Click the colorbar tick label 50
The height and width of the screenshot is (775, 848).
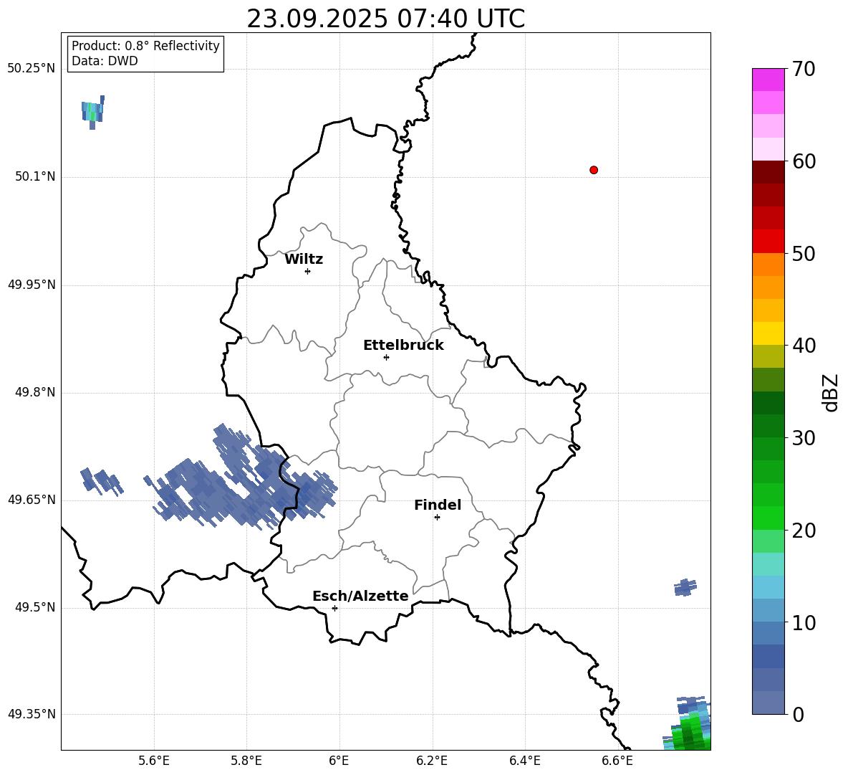point(804,254)
